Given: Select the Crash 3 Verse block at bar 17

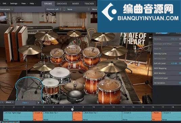Looking at the screenshot, I should point(171,116).
